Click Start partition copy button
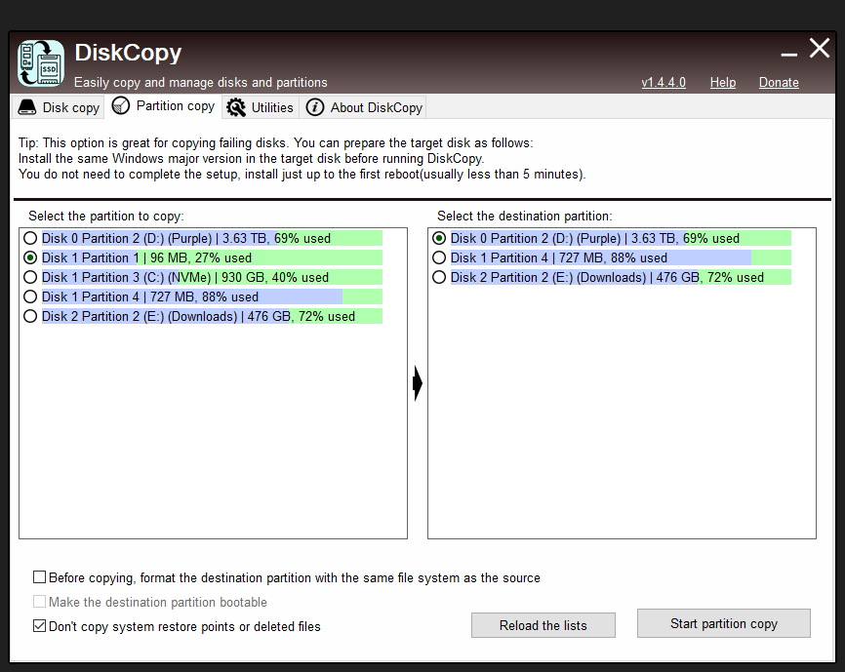The height and width of the screenshot is (672, 845). [x=724, y=623]
